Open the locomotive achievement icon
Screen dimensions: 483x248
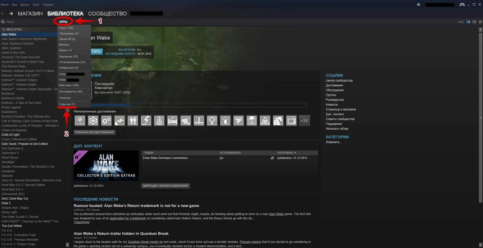tap(159, 121)
